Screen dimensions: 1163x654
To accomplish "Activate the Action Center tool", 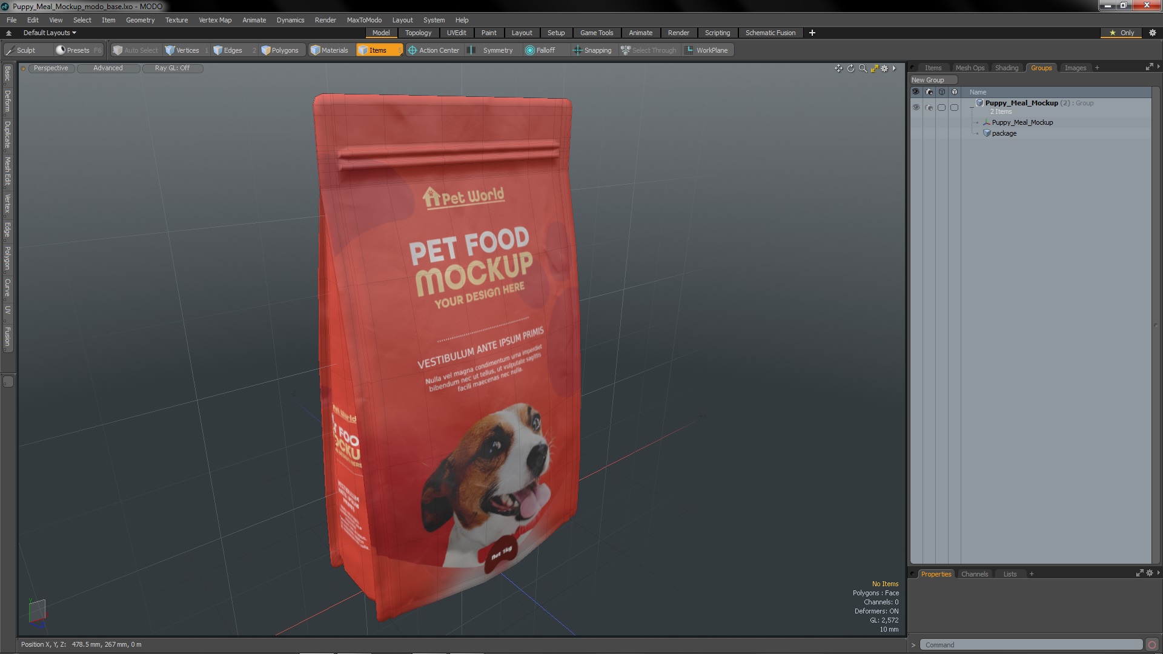I will click(434, 50).
